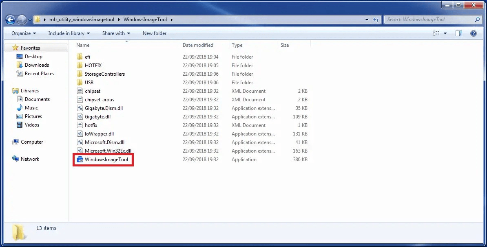Sort by the Name column header
The height and width of the screenshot is (247, 487).
pyautogui.click(x=83, y=45)
